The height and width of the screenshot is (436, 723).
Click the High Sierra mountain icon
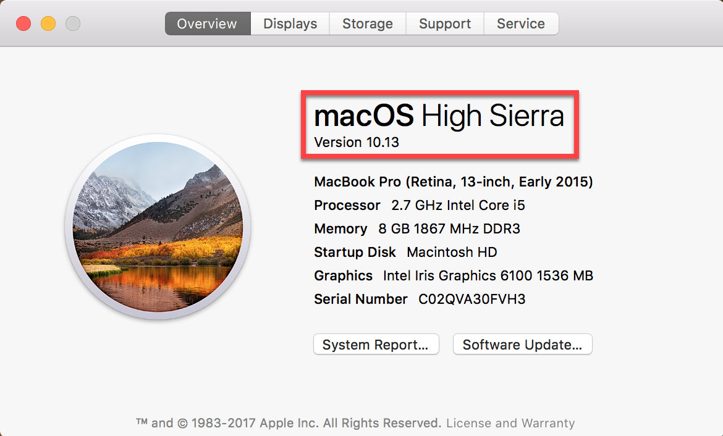pos(158,227)
